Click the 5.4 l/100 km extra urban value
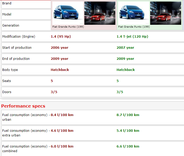 coord(128,130)
